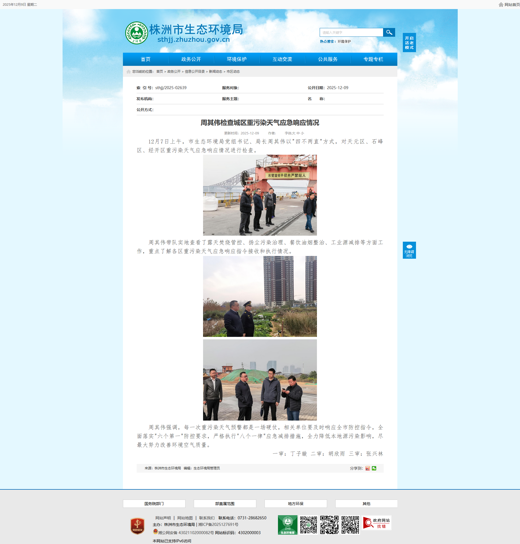This screenshot has width=520, height=544.
Task: Click the 政府网站找错 error-report icon
Action: (376, 523)
